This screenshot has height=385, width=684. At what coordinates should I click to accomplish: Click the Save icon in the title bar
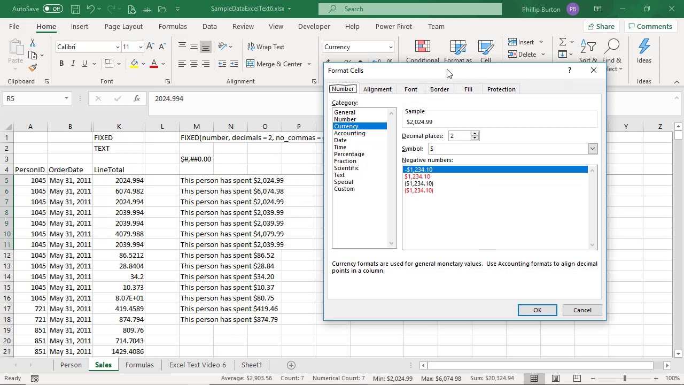75,9
